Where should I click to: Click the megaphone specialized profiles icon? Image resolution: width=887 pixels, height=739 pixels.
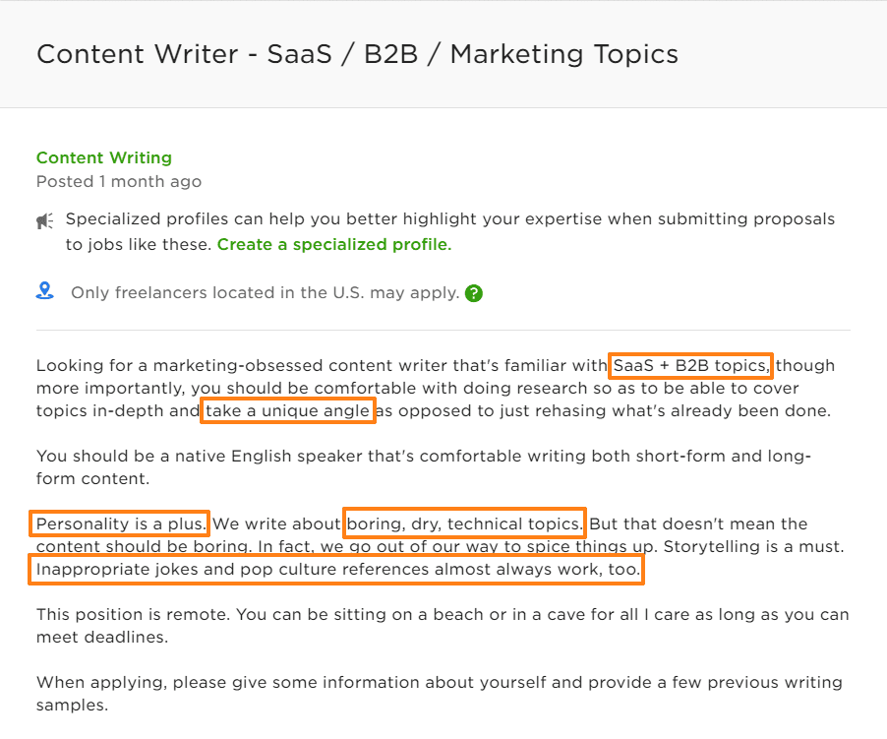click(44, 219)
